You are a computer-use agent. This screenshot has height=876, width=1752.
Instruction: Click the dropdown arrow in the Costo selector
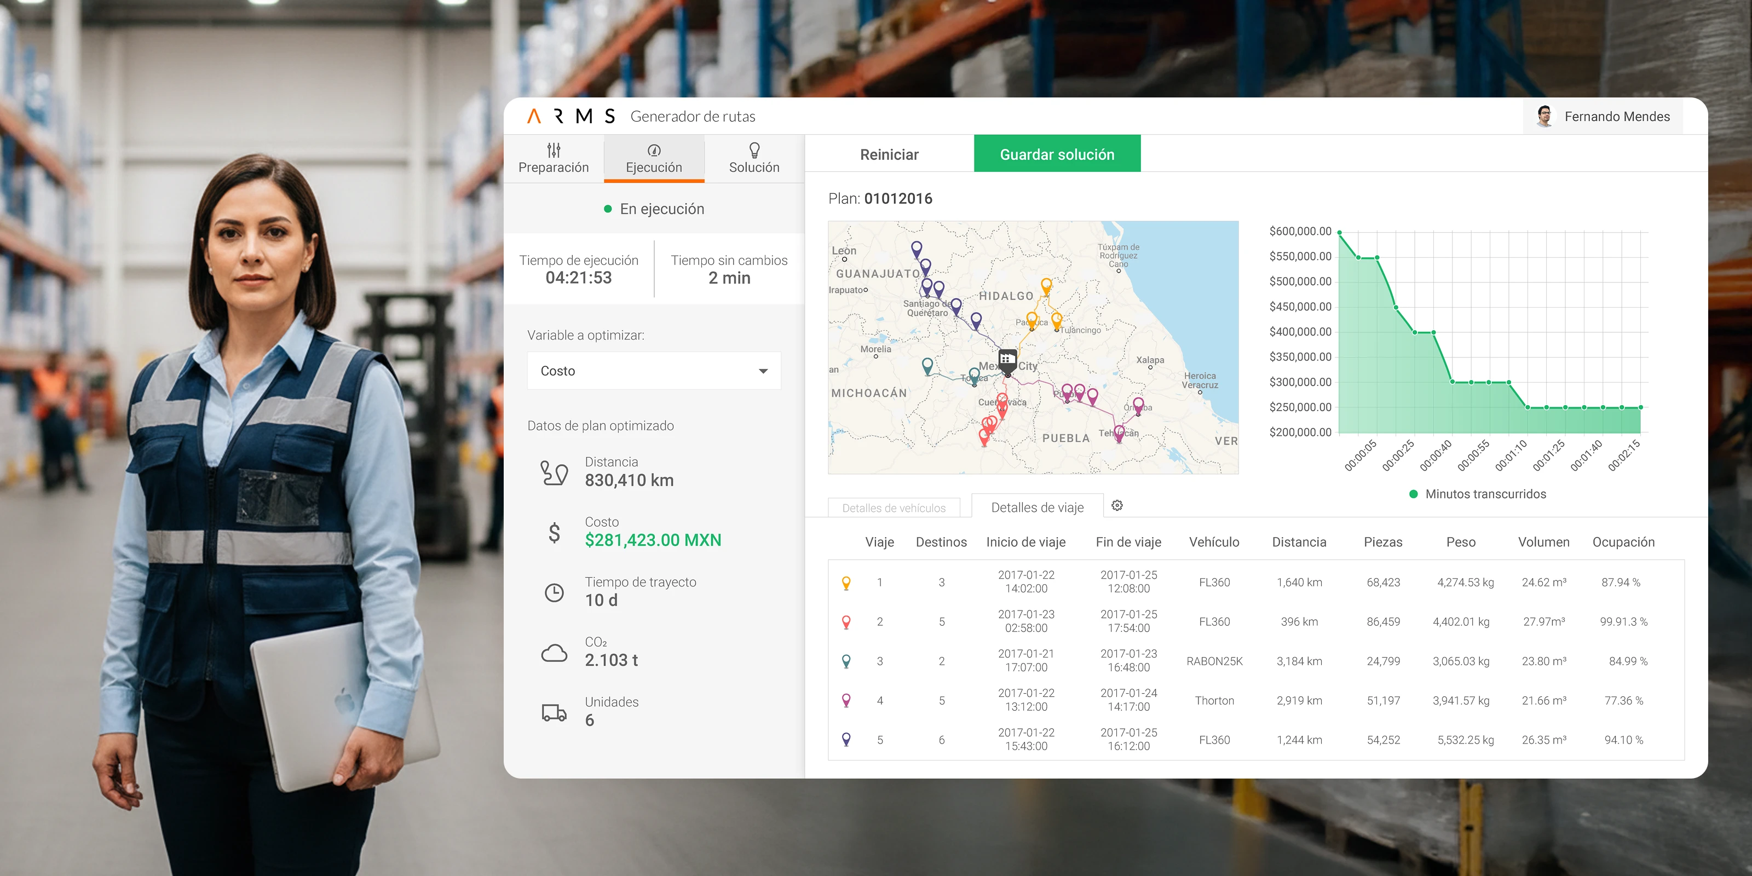(763, 371)
